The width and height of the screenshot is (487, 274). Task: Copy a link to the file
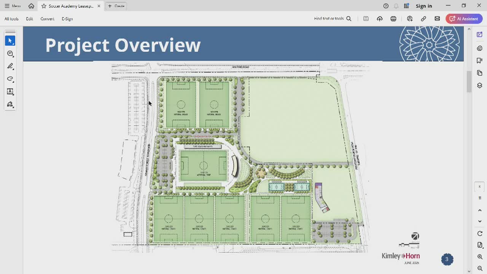tap(423, 19)
